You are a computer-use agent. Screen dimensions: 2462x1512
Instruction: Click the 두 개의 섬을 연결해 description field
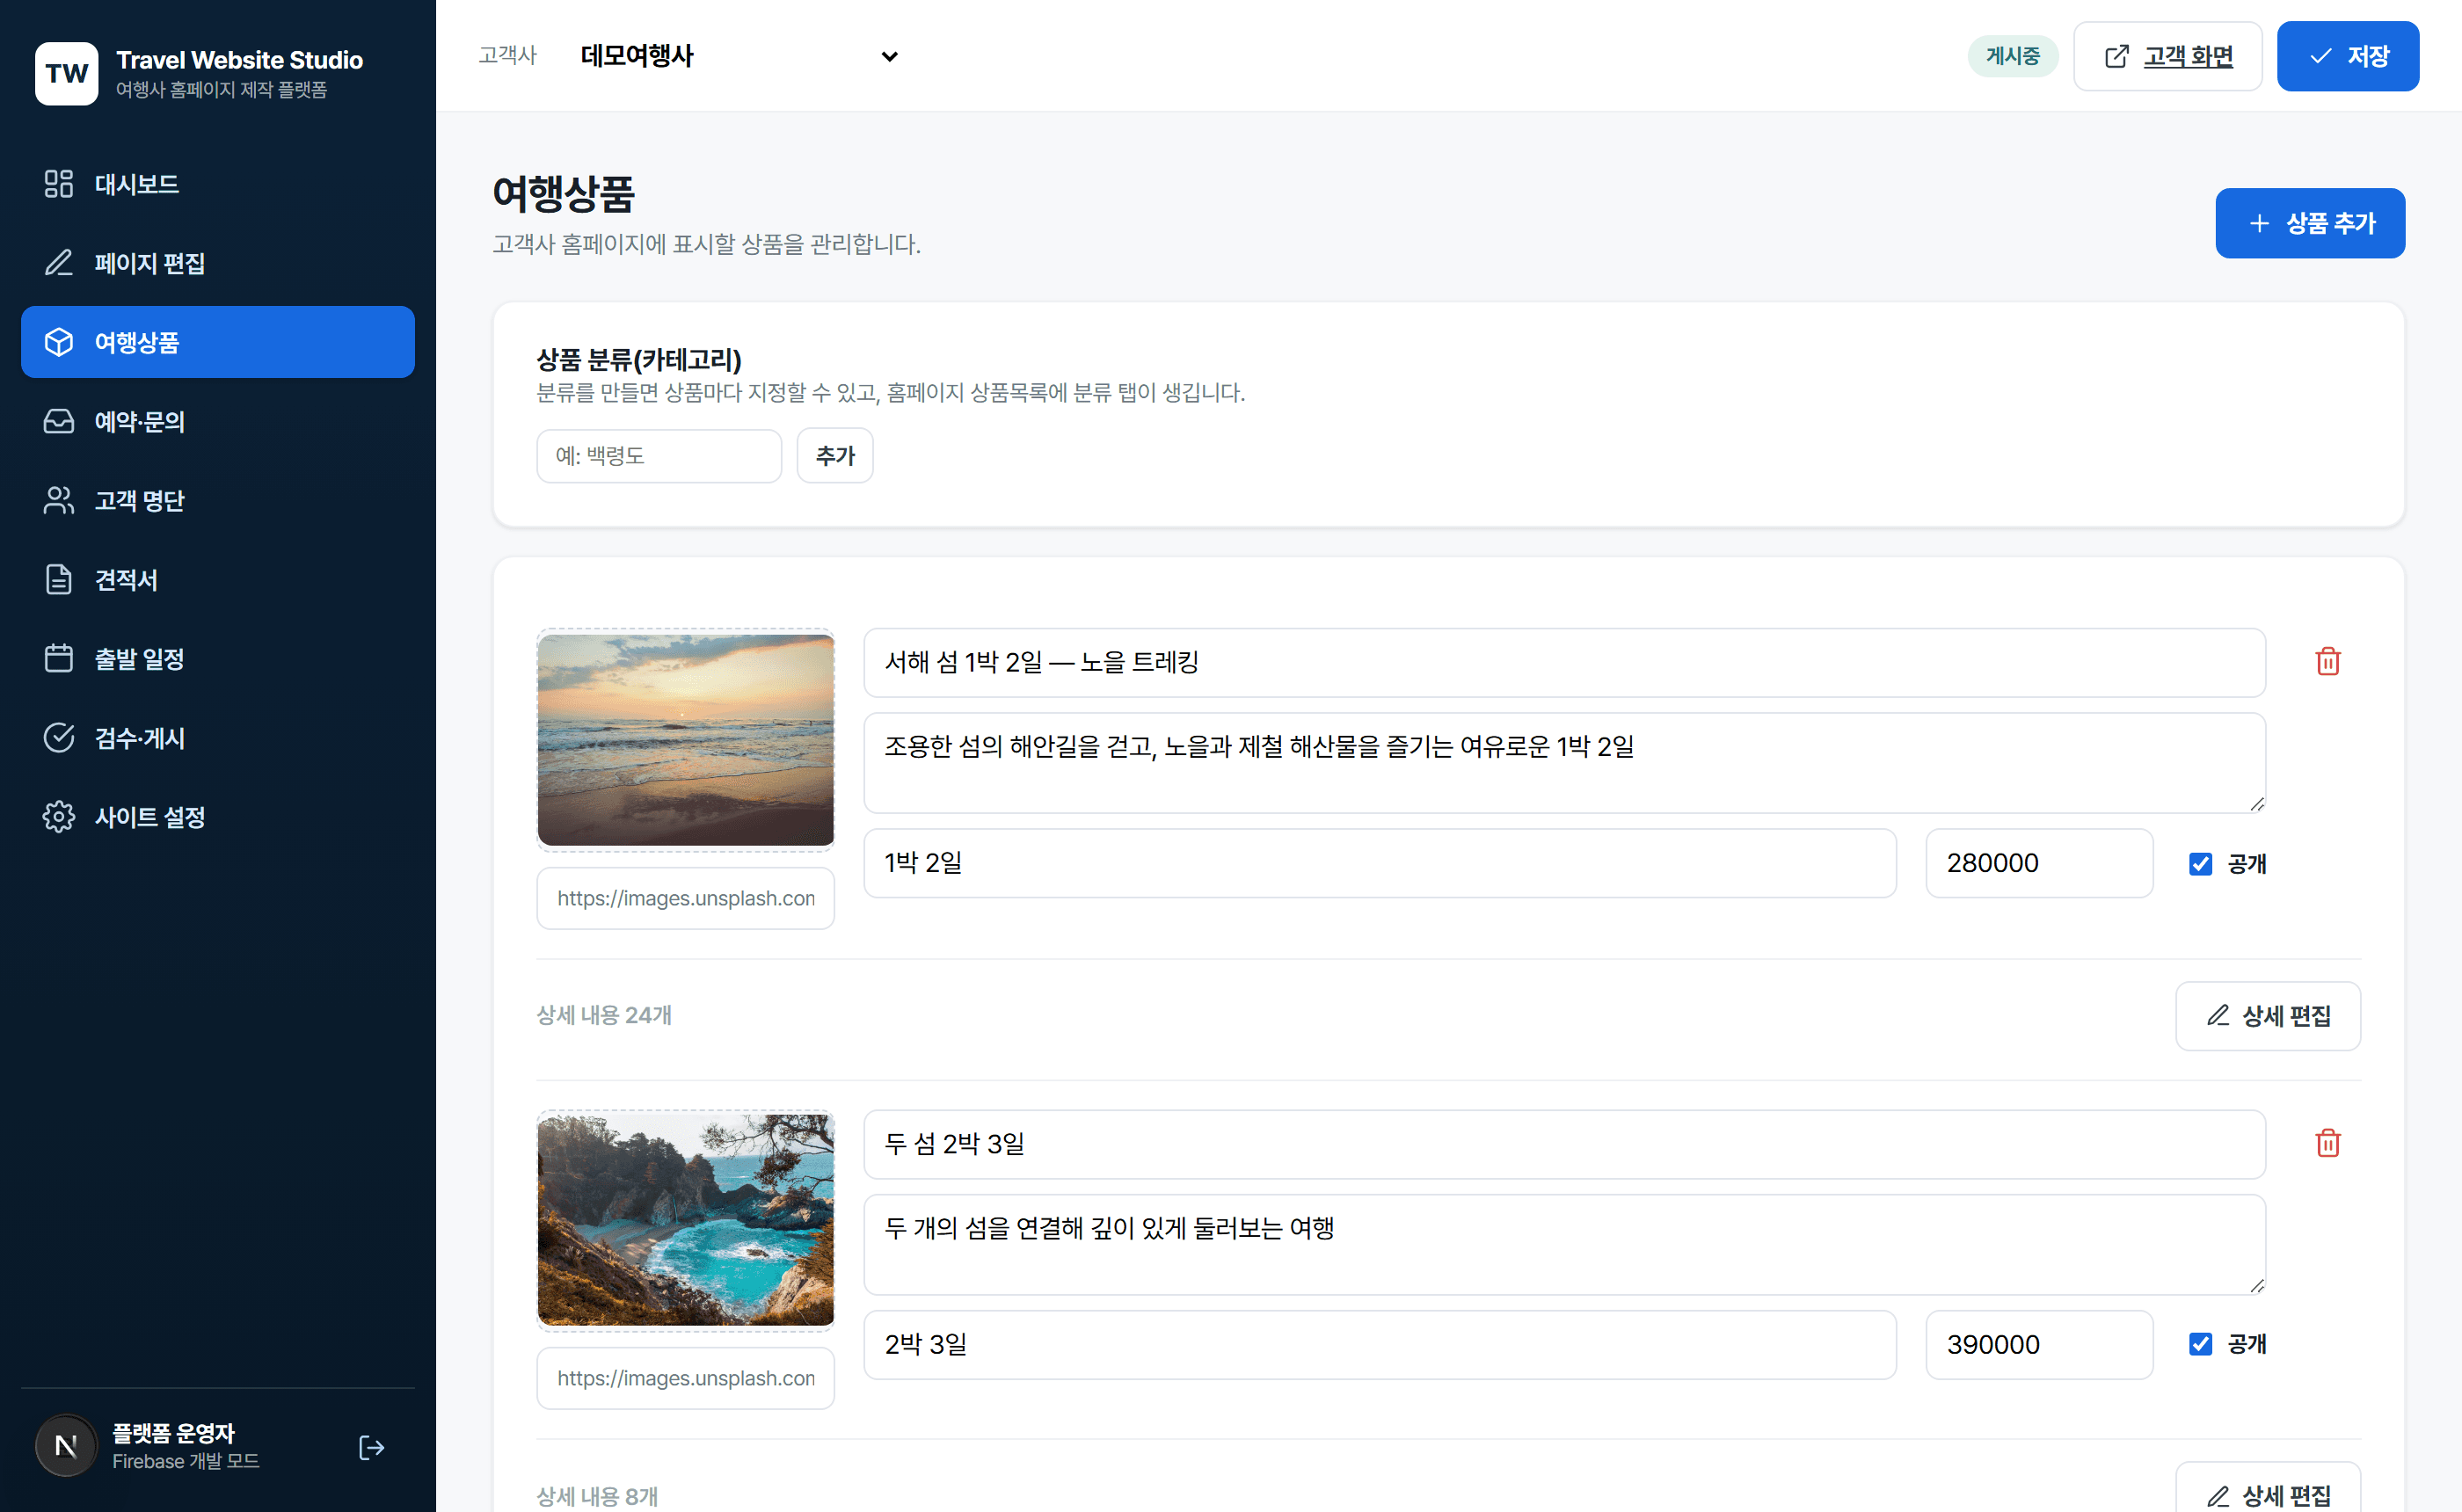1564,1244
